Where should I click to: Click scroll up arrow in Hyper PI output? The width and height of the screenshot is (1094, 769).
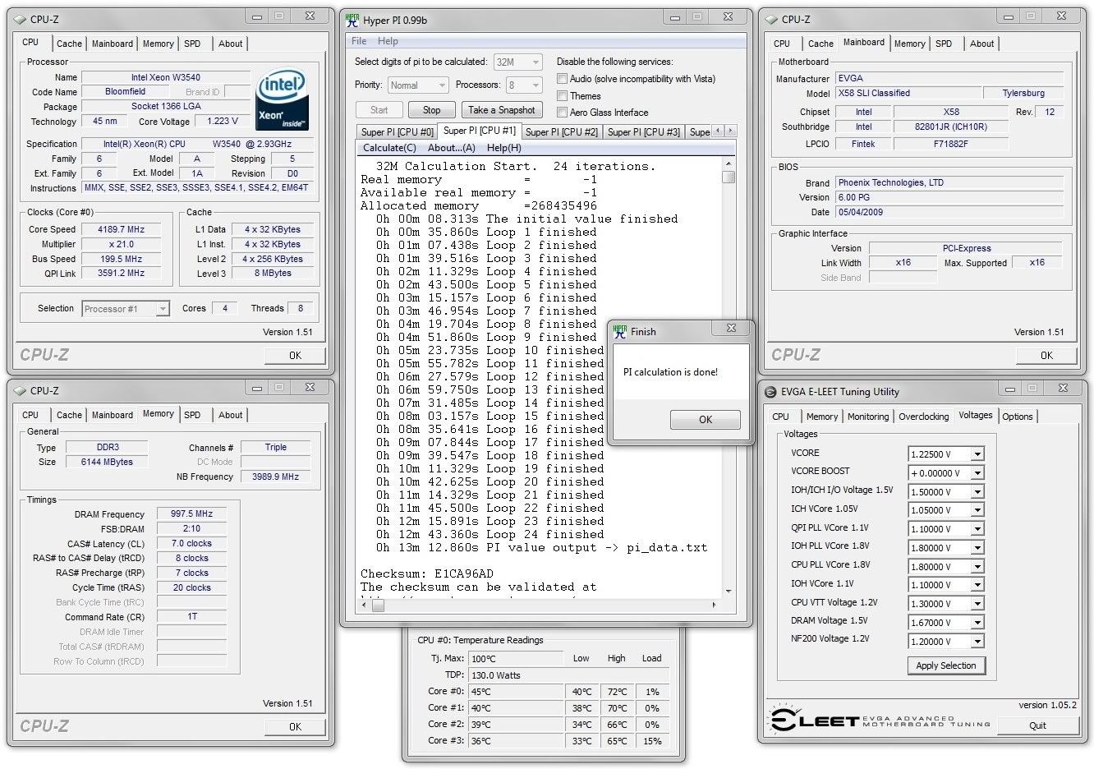pos(729,165)
